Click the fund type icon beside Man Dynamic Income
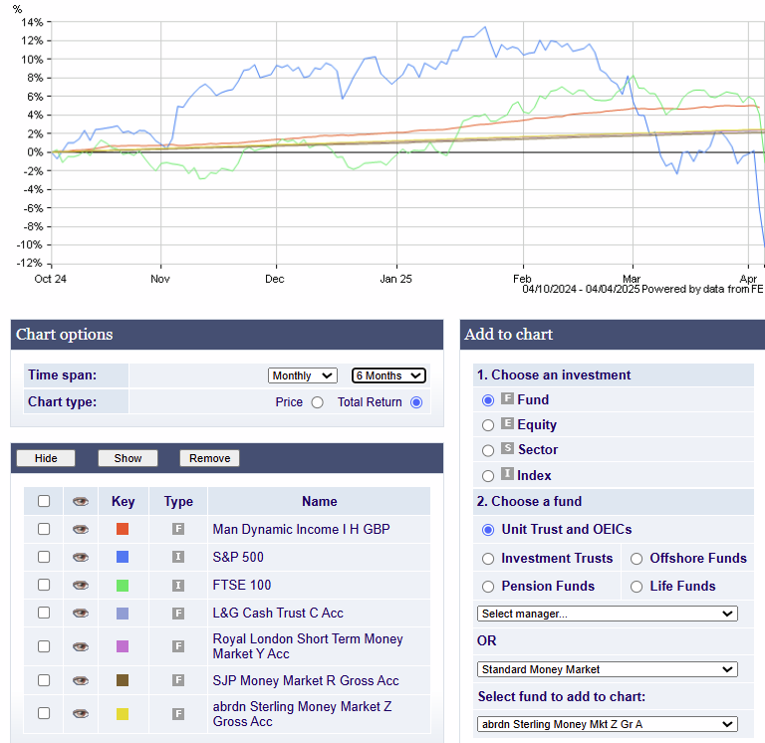 pyautogui.click(x=178, y=529)
